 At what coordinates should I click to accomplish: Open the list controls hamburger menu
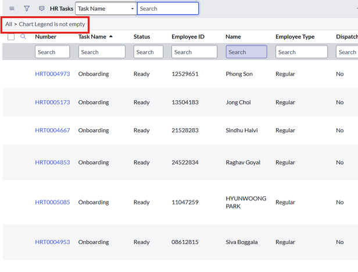(x=12, y=9)
